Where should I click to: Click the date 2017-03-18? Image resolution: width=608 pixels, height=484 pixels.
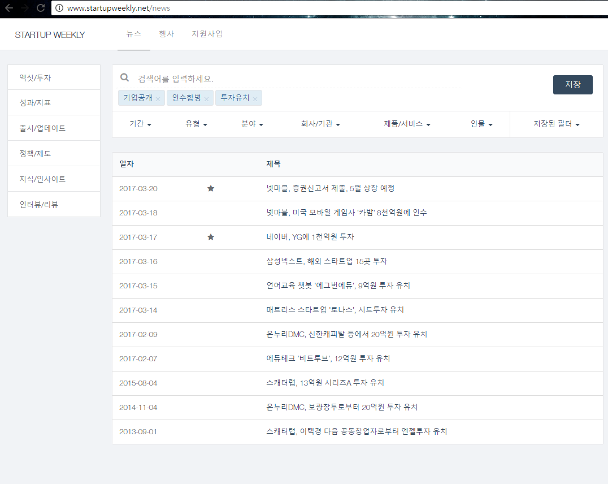[138, 213]
